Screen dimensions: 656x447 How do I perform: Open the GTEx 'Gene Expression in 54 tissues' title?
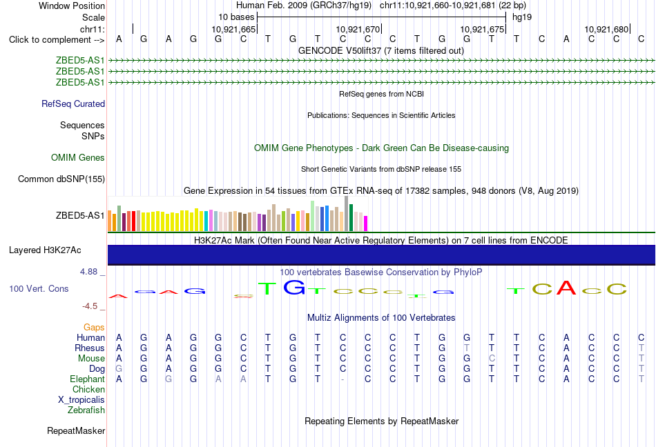[381, 190]
